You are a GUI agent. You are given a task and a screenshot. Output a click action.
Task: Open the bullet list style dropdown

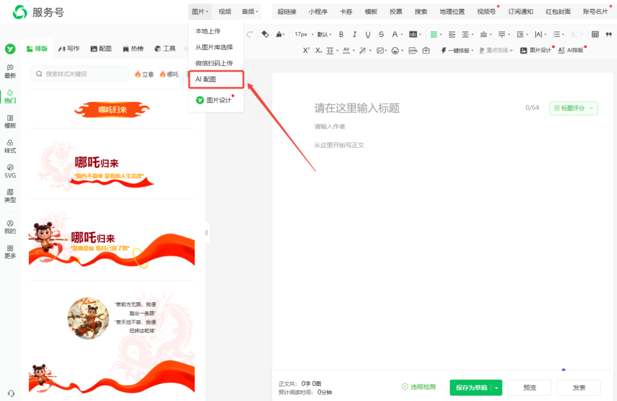pos(559,34)
